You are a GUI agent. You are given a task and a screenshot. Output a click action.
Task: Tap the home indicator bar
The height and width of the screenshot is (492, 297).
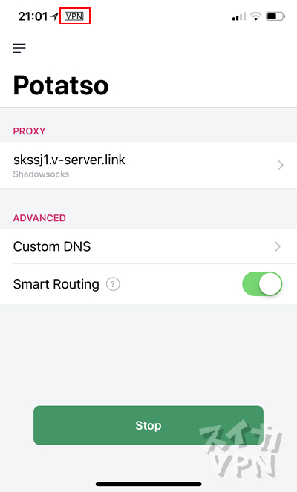pyautogui.click(x=148, y=484)
